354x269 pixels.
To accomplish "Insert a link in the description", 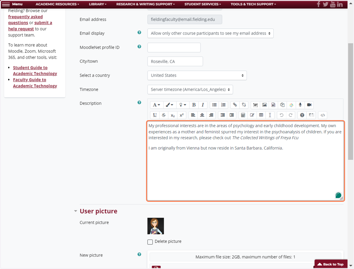I will pyautogui.click(x=235, y=105).
